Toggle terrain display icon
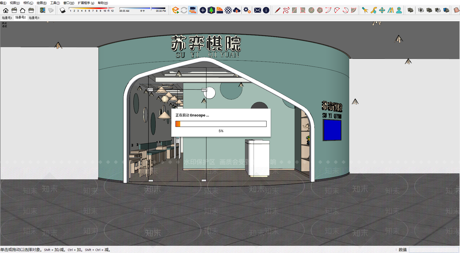The image size is (460, 253). point(51,10)
